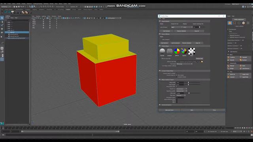Use the Bridge component tool
This screenshot has height=142, width=253.
pyautogui.click(x=233, y=68)
